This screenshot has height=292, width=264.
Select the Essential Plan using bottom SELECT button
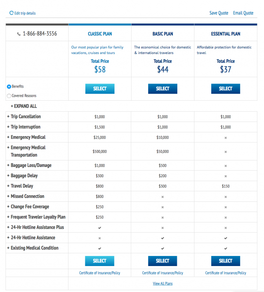tap(226, 261)
